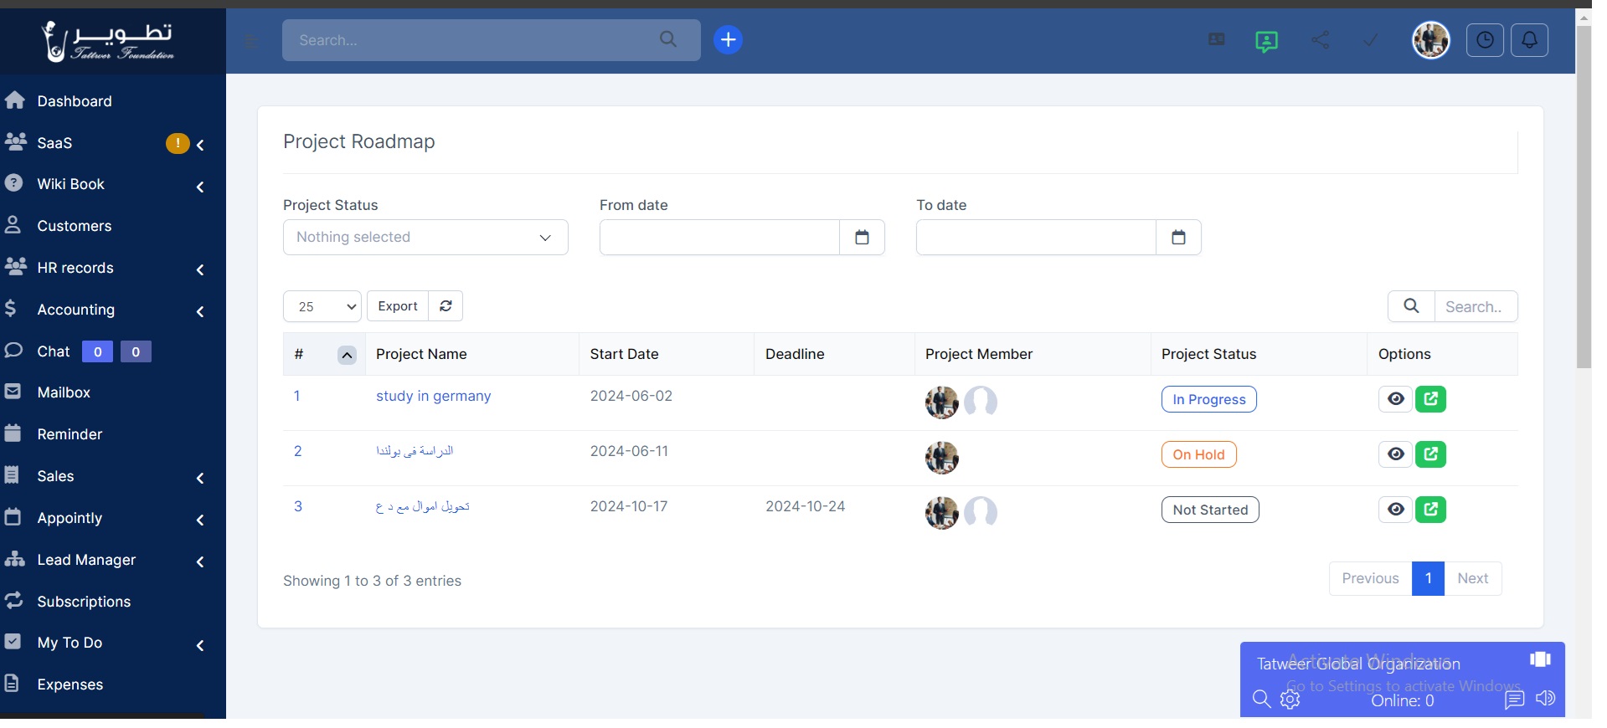Open To date calendar picker icon

[x=1178, y=238]
